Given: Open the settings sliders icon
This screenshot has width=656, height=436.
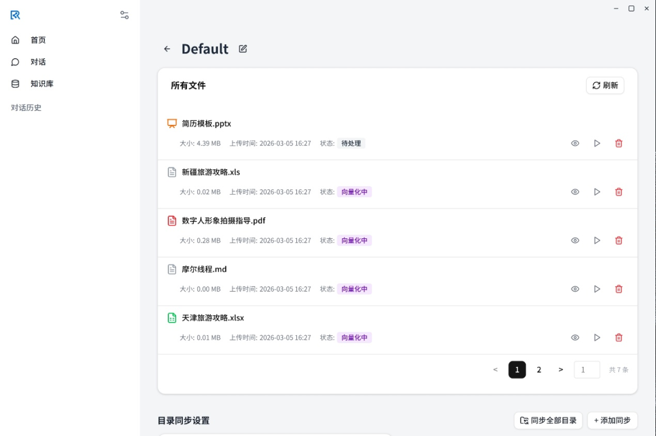Looking at the screenshot, I should pyautogui.click(x=125, y=15).
